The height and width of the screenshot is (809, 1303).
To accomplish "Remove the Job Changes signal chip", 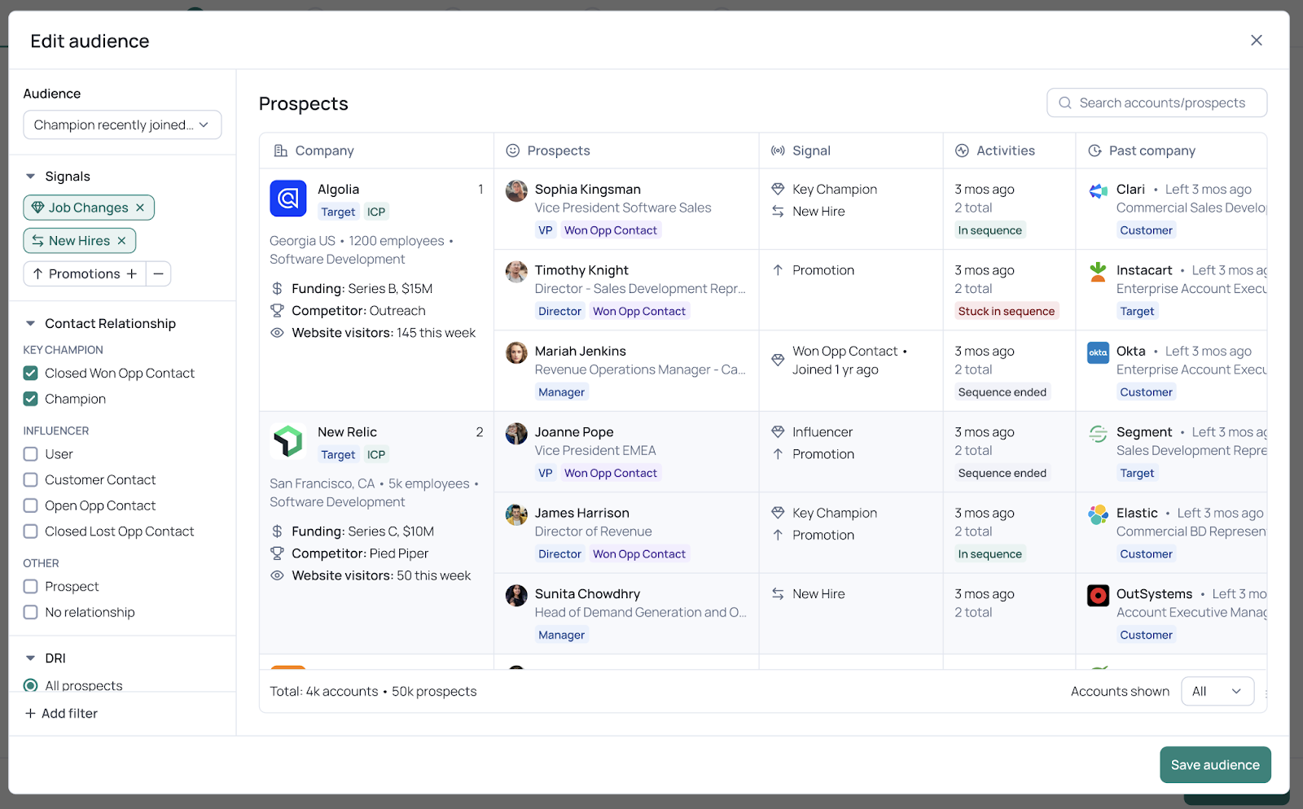I will pyautogui.click(x=140, y=208).
